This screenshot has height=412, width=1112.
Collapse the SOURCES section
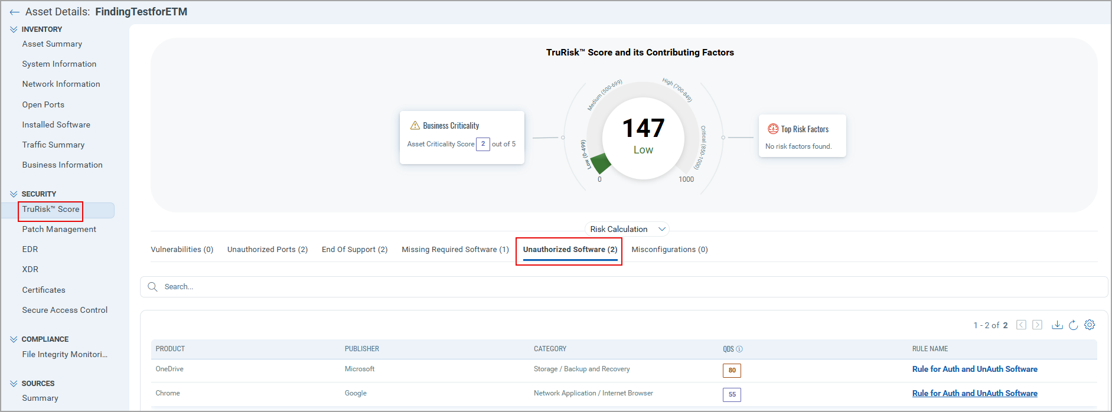[x=14, y=383]
